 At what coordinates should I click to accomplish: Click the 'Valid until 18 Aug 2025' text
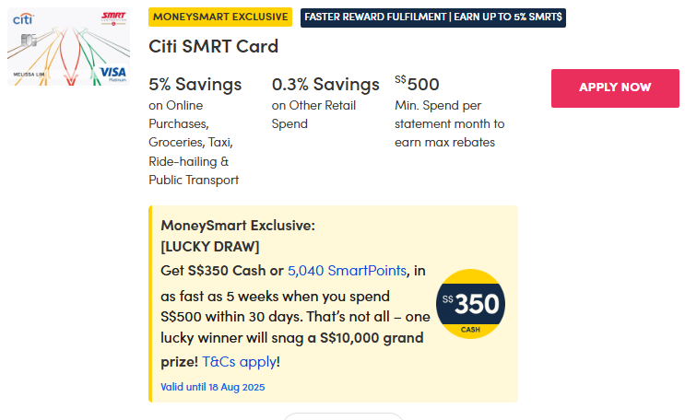point(213,387)
